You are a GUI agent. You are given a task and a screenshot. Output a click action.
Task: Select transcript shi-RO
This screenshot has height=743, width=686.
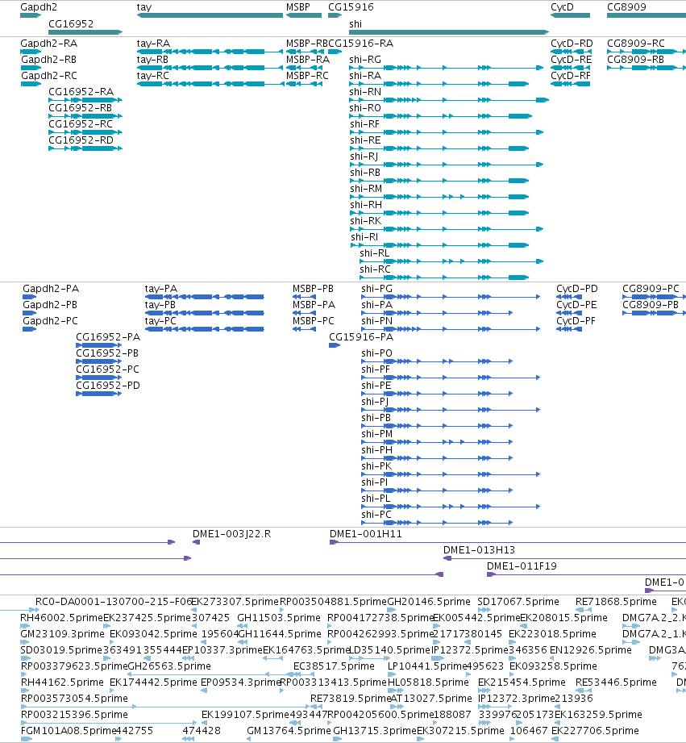[365, 108]
